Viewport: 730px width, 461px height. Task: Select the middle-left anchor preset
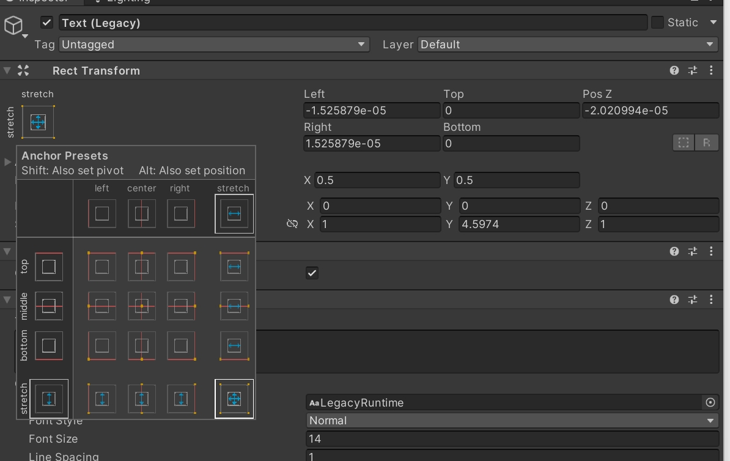click(x=102, y=306)
